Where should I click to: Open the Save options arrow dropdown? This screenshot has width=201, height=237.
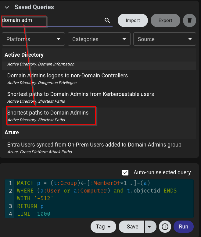click(x=149, y=227)
